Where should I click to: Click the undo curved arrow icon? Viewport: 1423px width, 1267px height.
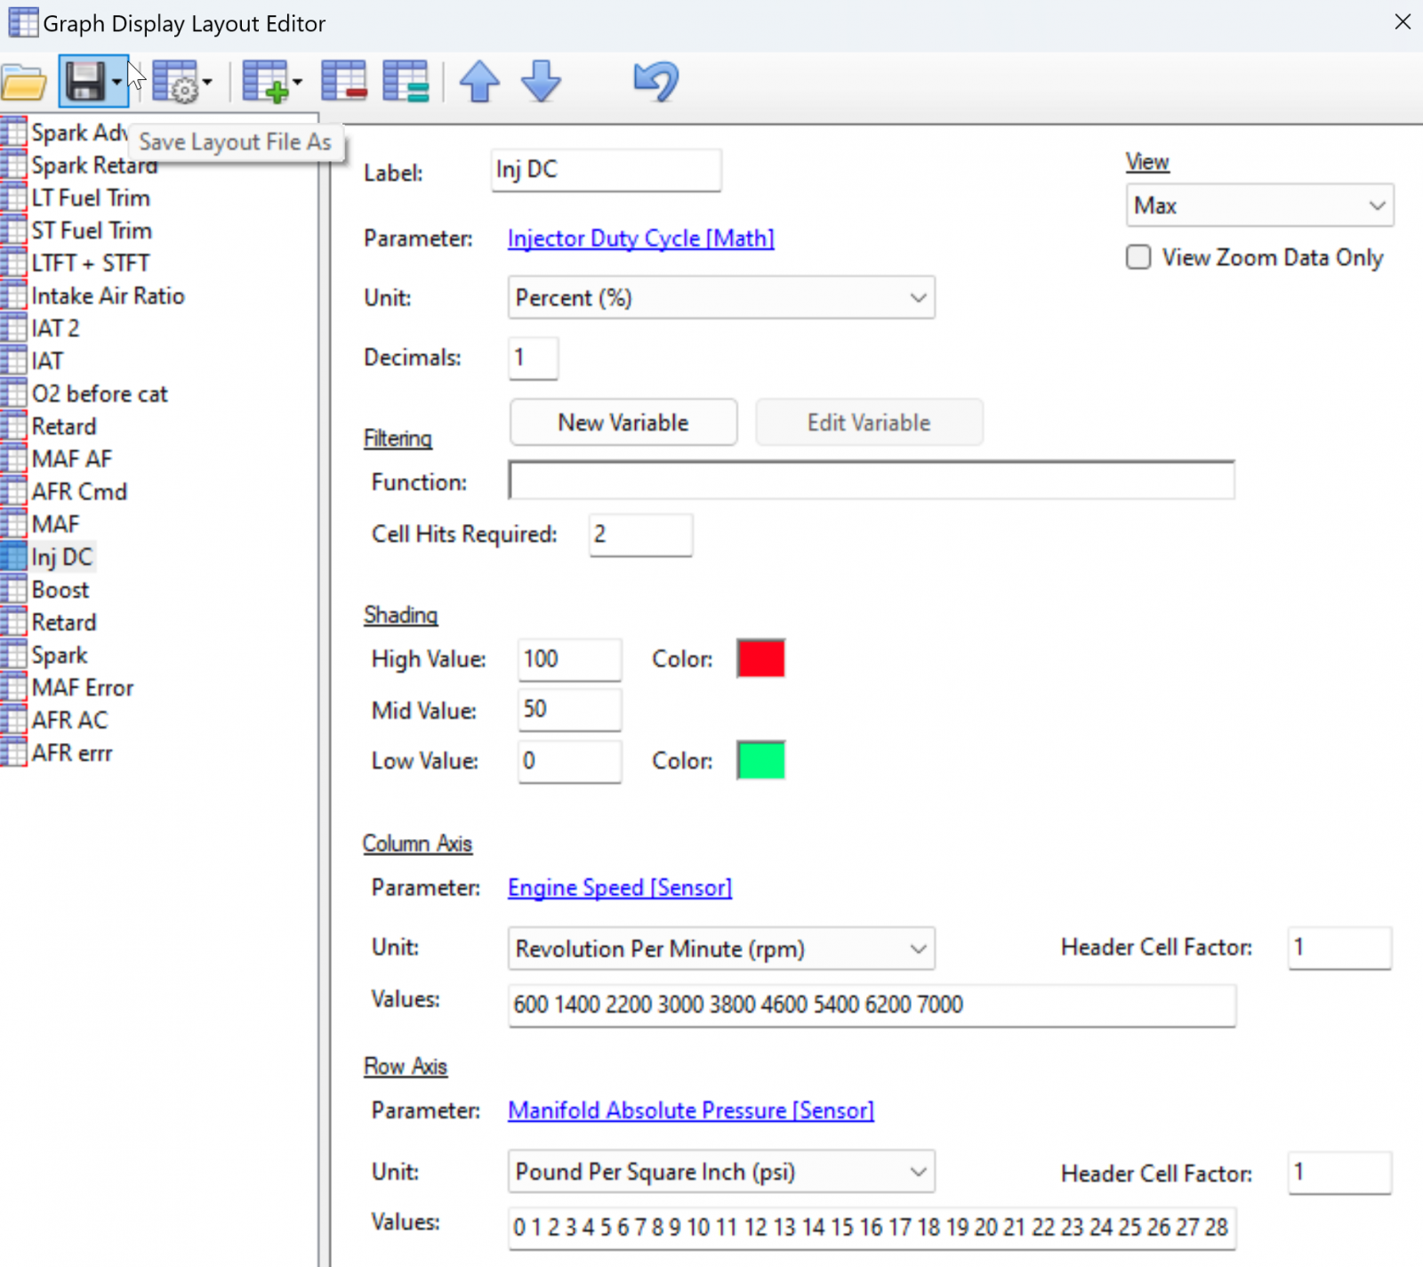(x=656, y=82)
